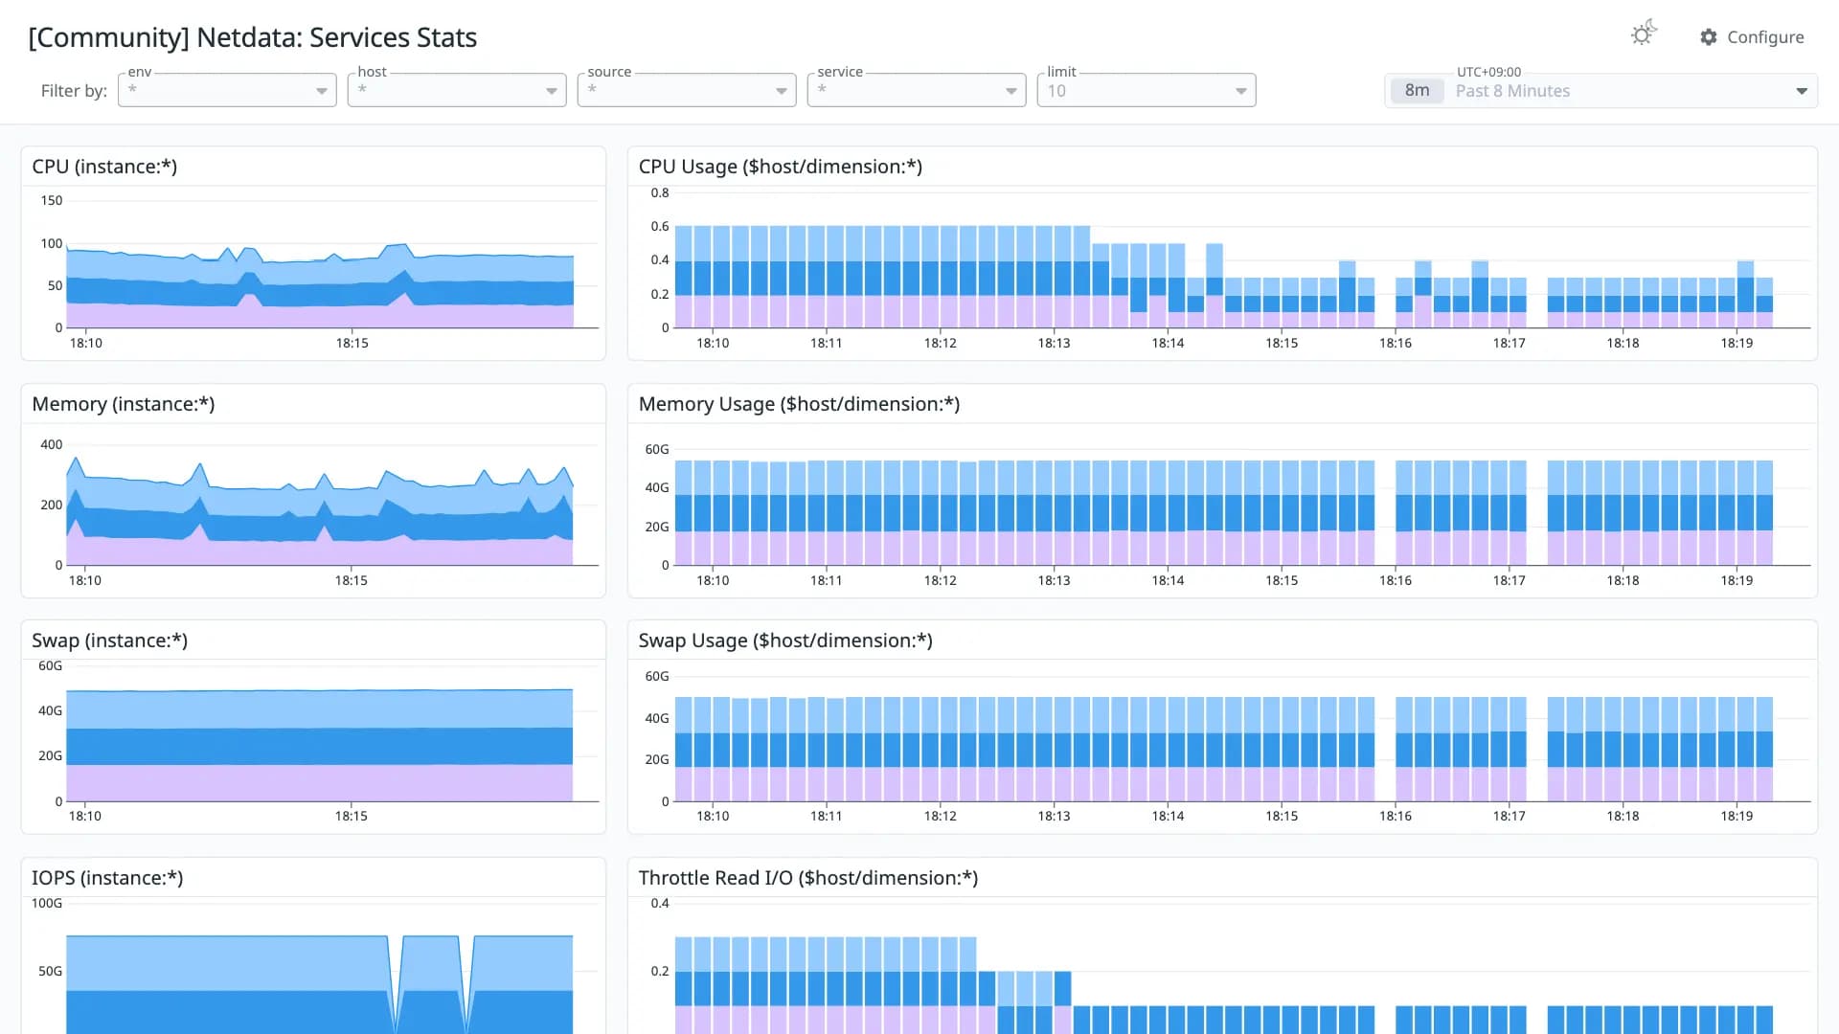Open the host filter dropdown
The image size is (1839, 1034).
(x=457, y=90)
